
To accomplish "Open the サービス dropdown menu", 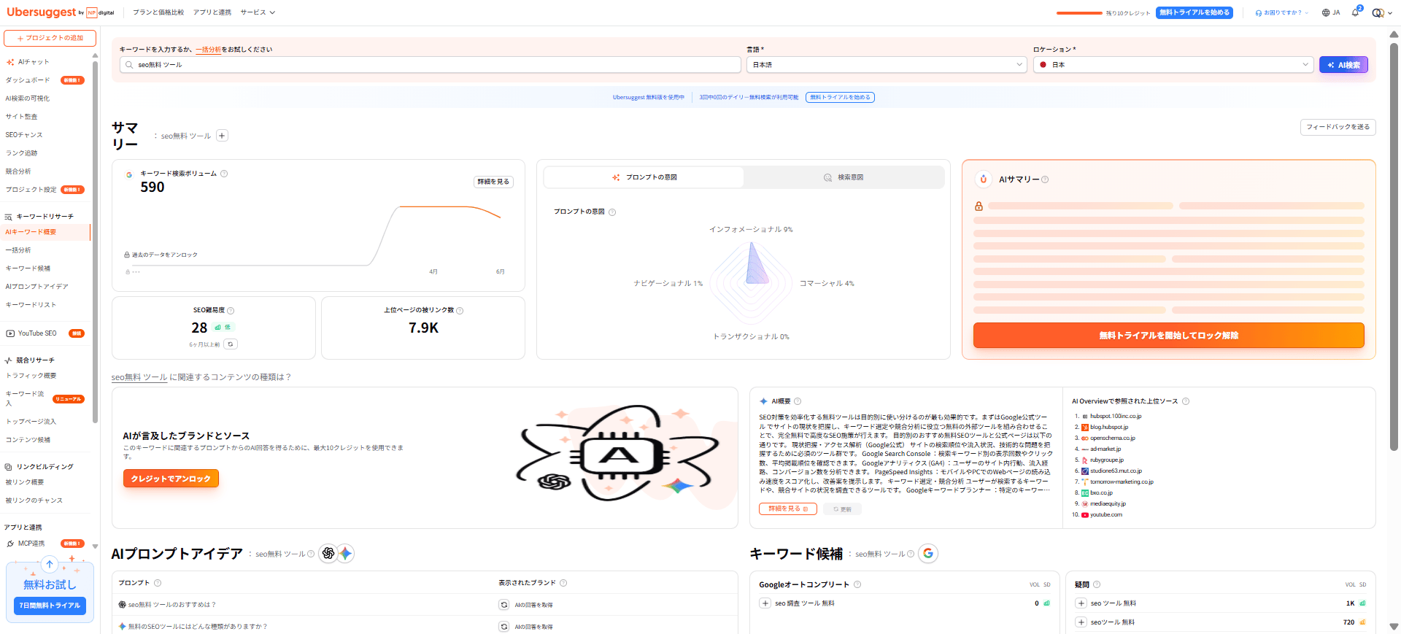I will pos(258,12).
